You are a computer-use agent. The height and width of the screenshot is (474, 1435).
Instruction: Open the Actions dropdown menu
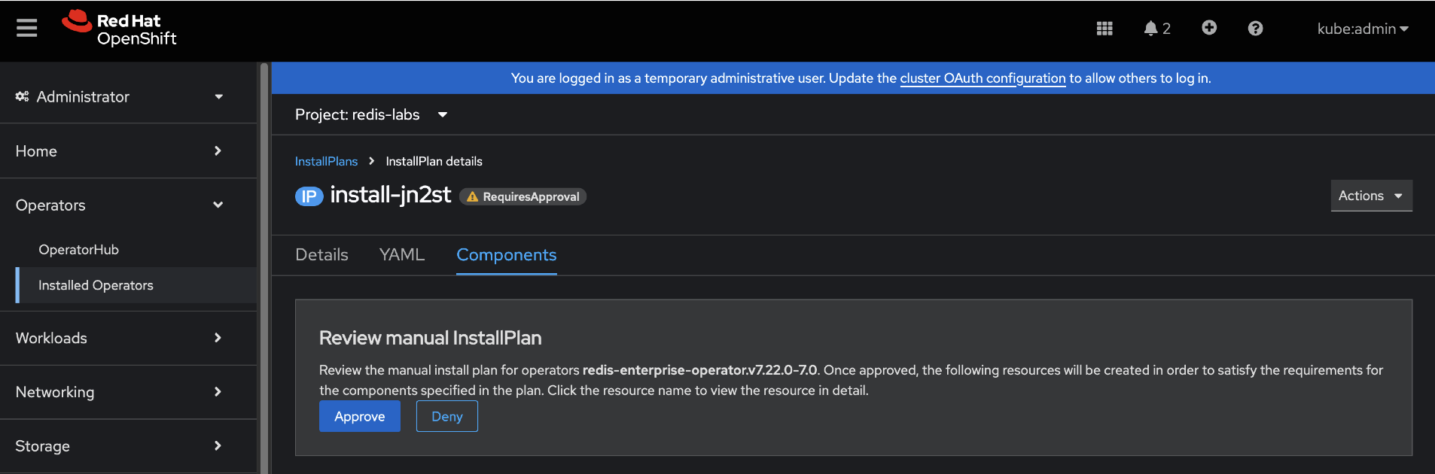click(x=1370, y=196)
